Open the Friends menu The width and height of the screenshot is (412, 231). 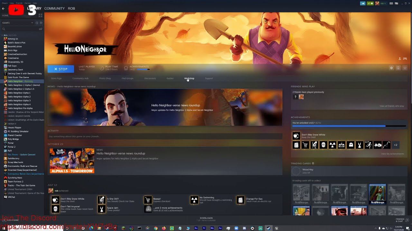pyautogui.click(x=19, y=3)
